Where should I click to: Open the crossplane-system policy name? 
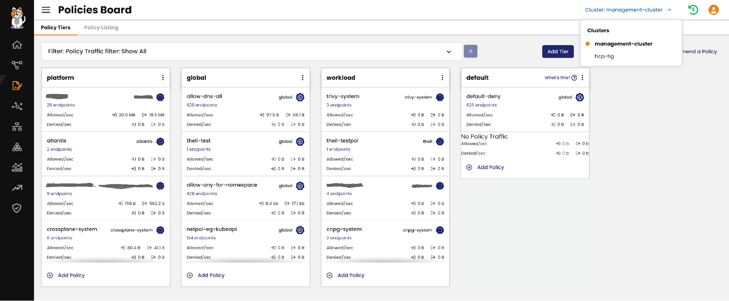coord(72,229)
